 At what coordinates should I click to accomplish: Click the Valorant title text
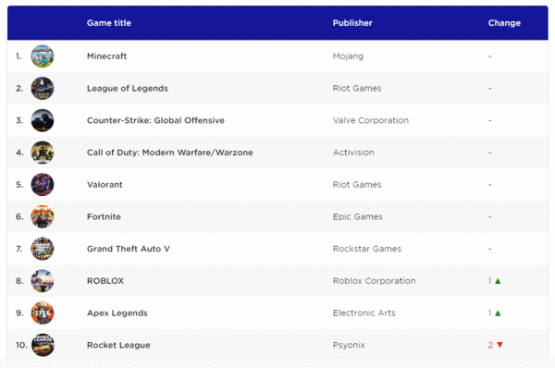point(105,185)
